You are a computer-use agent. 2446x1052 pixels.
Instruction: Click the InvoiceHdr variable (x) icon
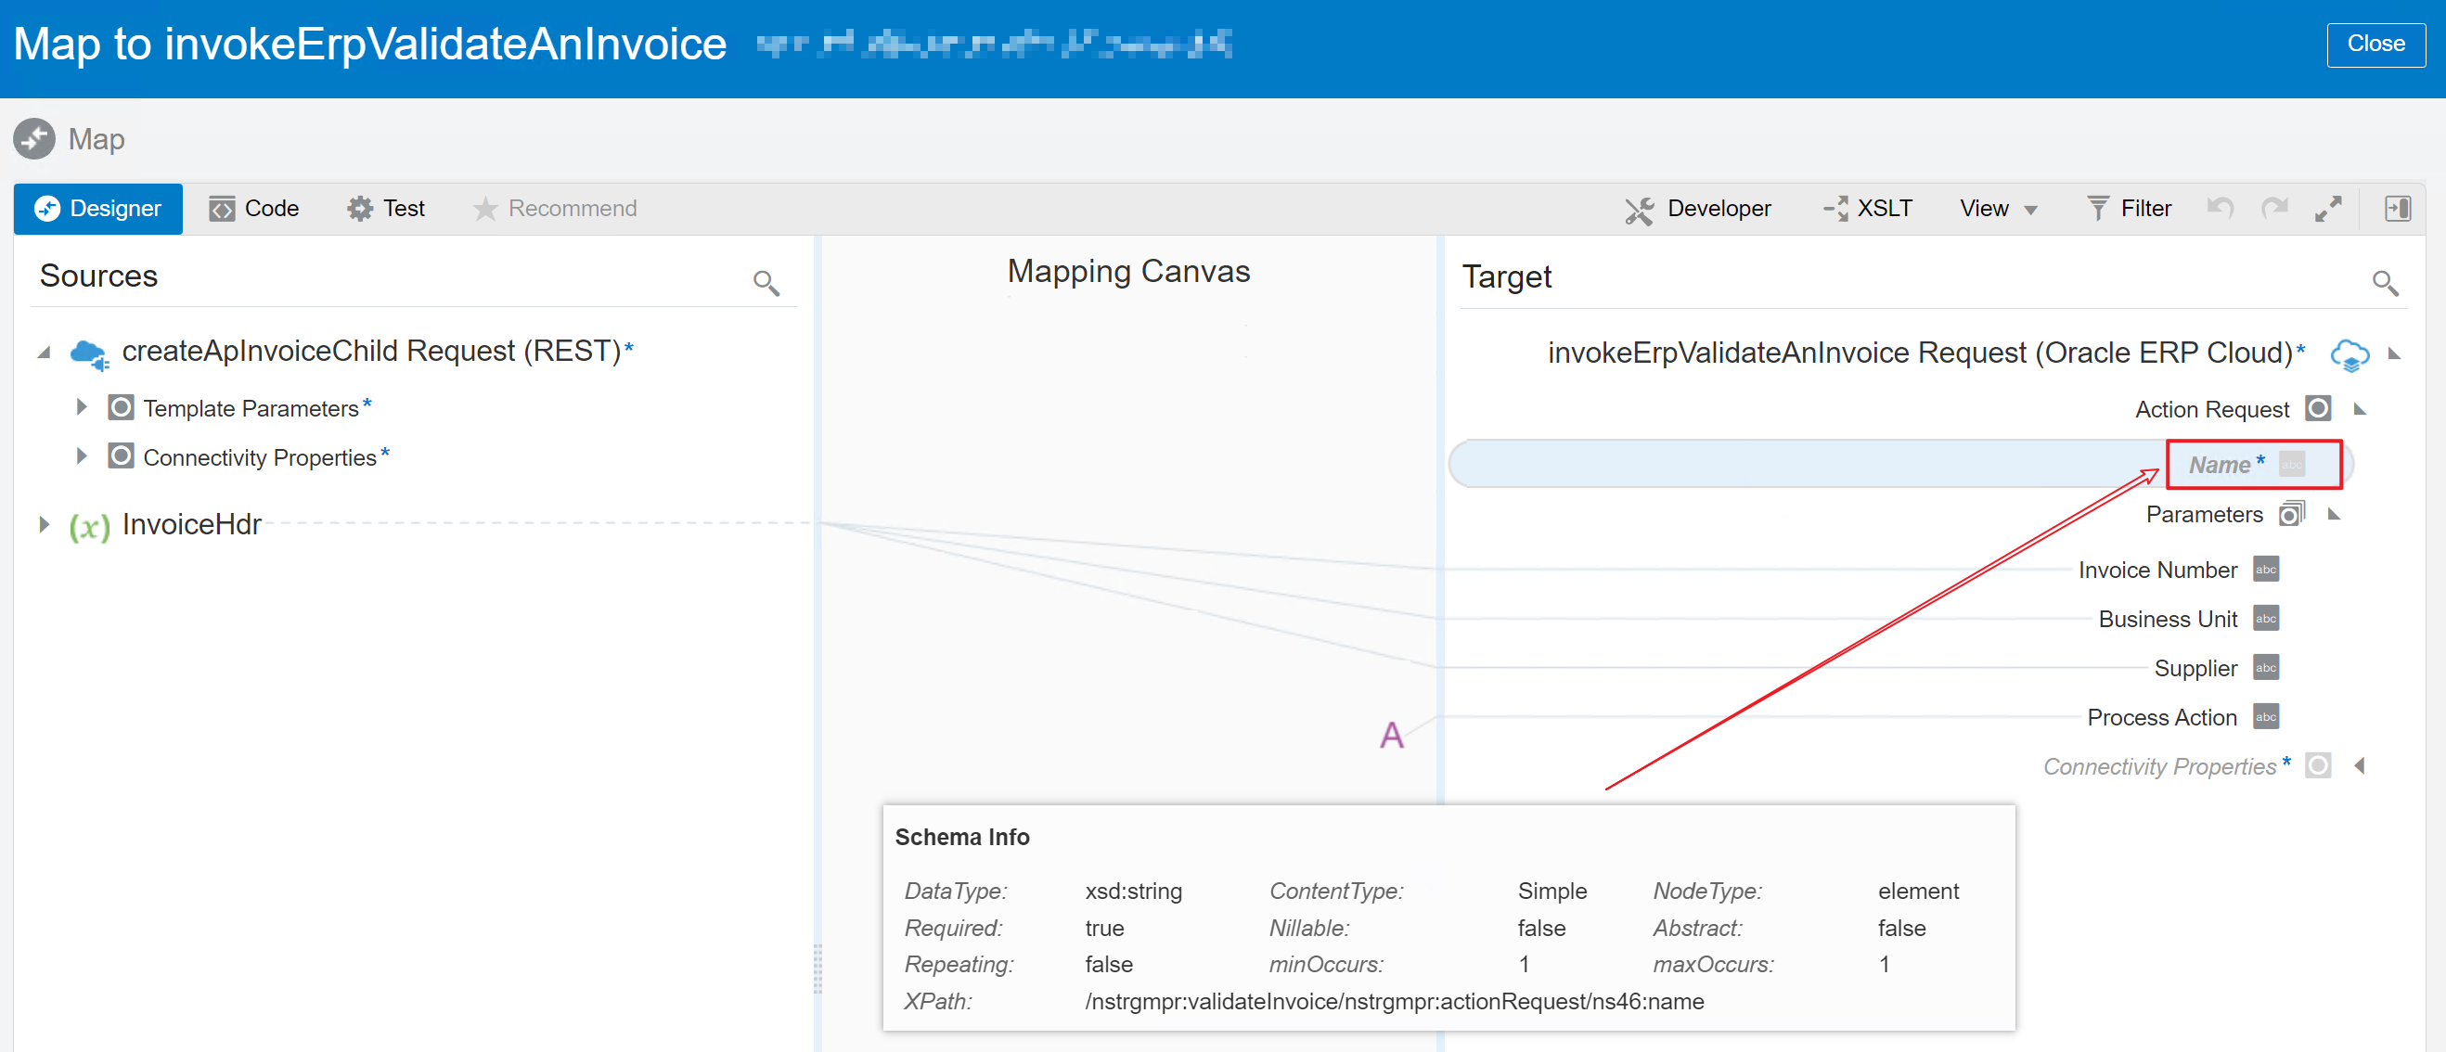(x=89, y=526)
